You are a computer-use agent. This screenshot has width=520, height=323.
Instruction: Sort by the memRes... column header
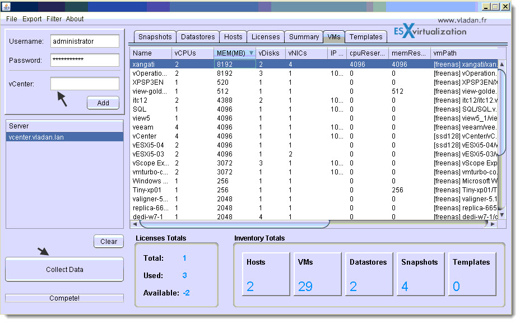point(410,53)
